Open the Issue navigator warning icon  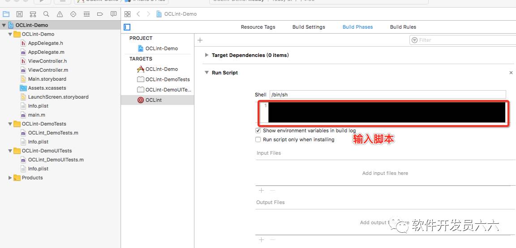[x=60, y=14]
